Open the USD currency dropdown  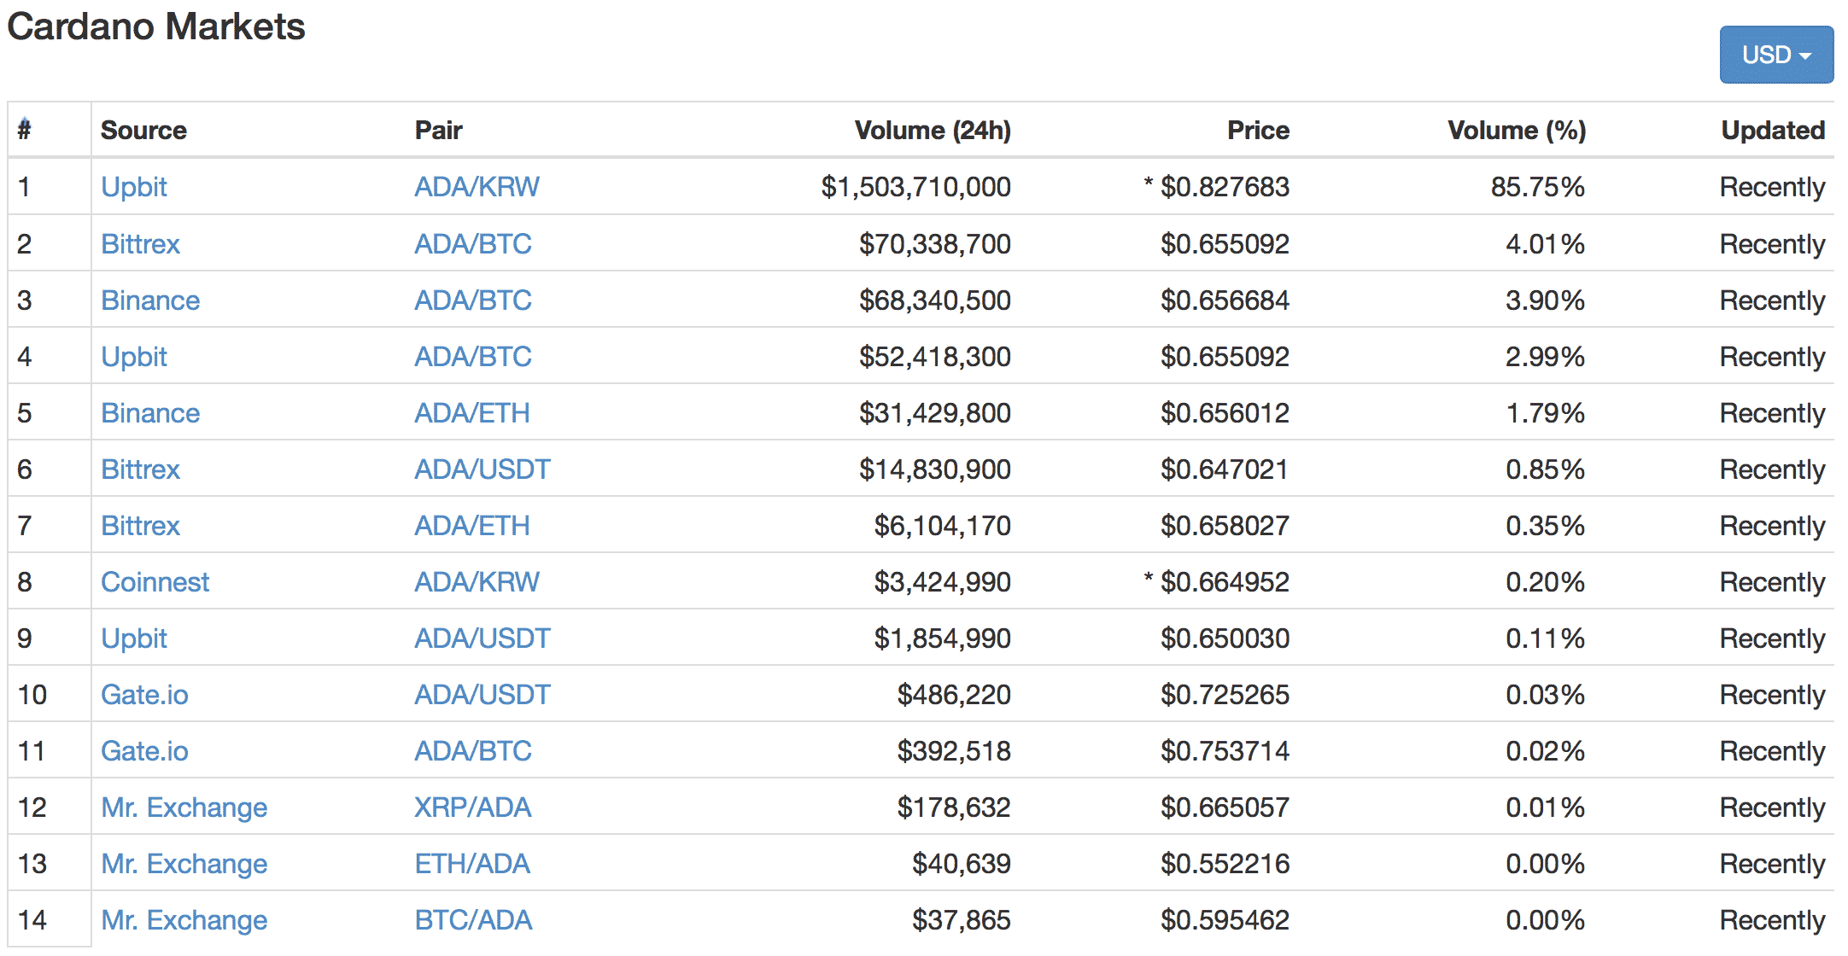click(1776, 55)
